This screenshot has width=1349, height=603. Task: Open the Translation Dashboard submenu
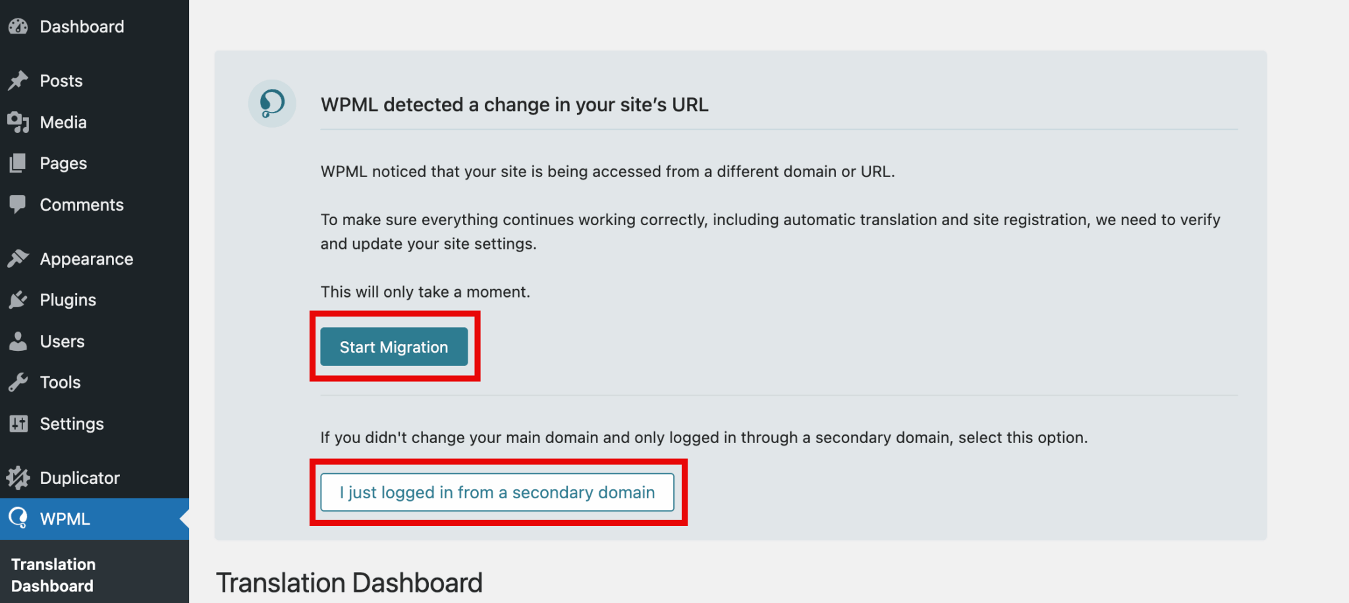click(53, 575)
